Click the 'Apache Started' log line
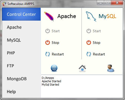Image resolution: width=125 pixels, height=100 pixels. 51,81
